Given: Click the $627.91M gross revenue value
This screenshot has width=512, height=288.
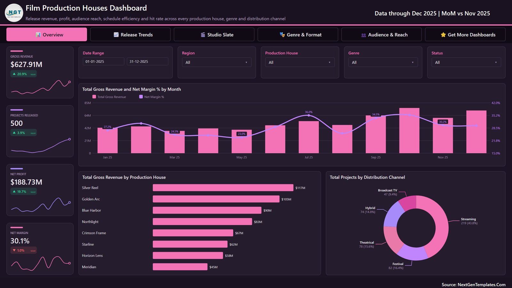Looking at the screenshot, I should tap(26, 64).
